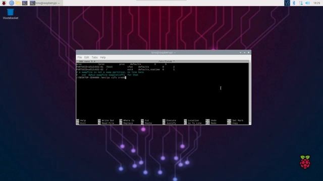323x181 pixels.
Task: Open the Bluetooth tray menu
Action: [x=294, y=3]
